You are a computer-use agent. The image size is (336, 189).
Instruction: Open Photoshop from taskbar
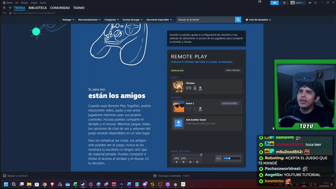[x=122, y=184]
